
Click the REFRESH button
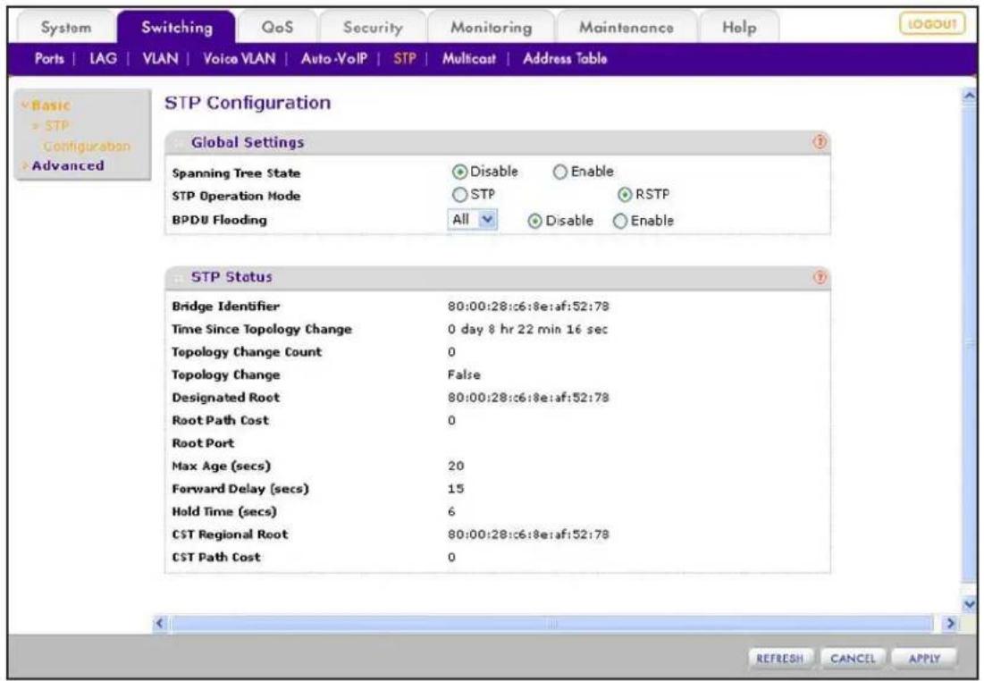tap(780, 659)
